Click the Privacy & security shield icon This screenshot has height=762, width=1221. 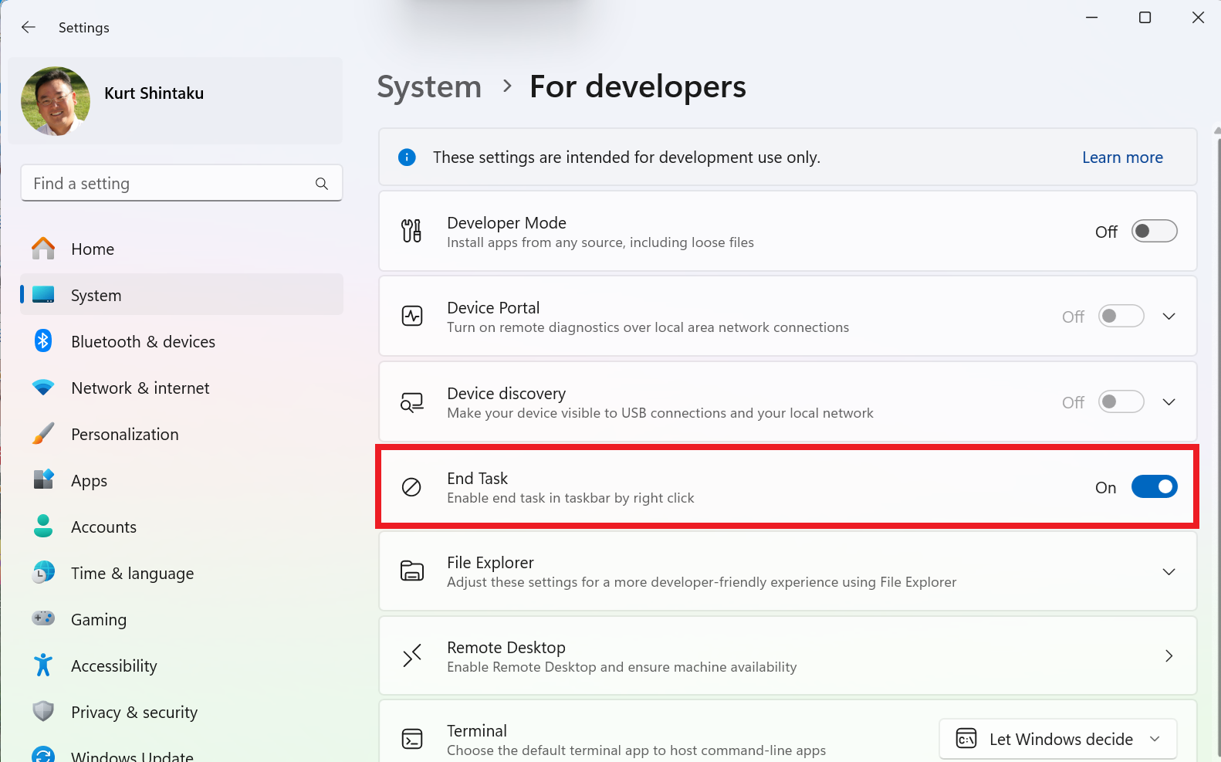tap(43, 712)
